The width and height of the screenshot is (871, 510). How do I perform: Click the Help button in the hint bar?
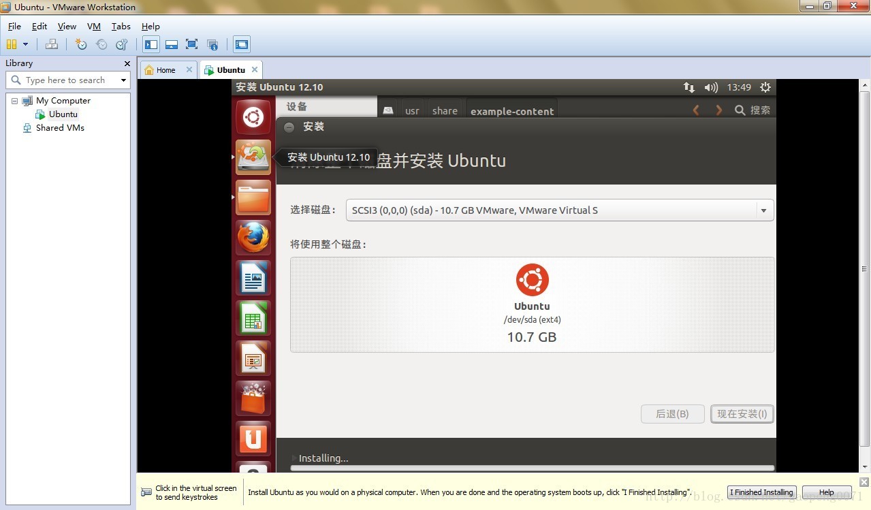(x=827, y=492)
